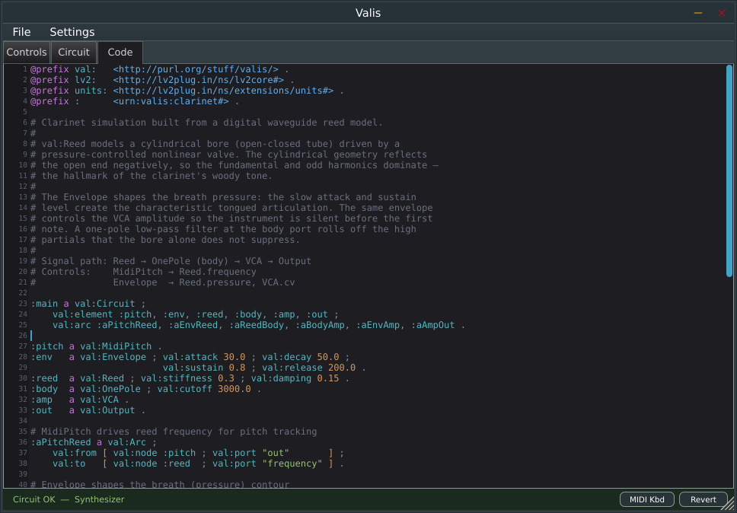Click the comment 'Clarinet simulation built from a digital waveguide'
737x513 pixels.
tap(207, 123)
